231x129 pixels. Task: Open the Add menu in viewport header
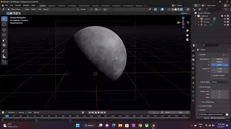point(40,10)
